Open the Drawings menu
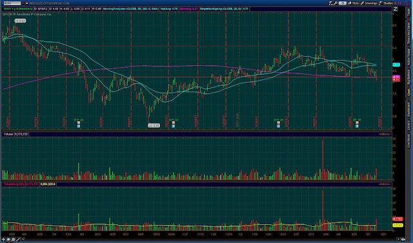 (x=369, y=3)
